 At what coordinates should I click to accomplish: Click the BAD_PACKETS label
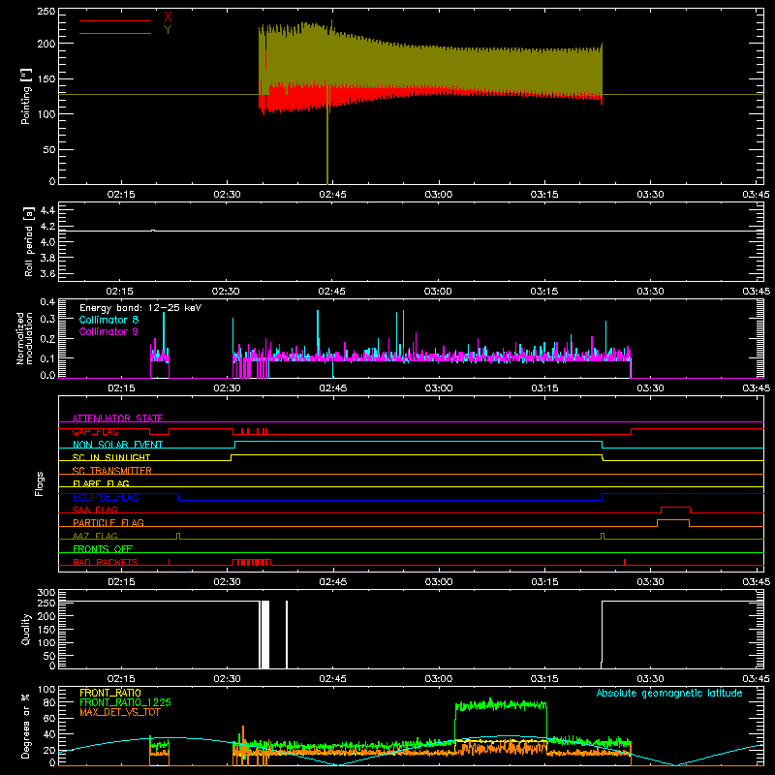106,562
